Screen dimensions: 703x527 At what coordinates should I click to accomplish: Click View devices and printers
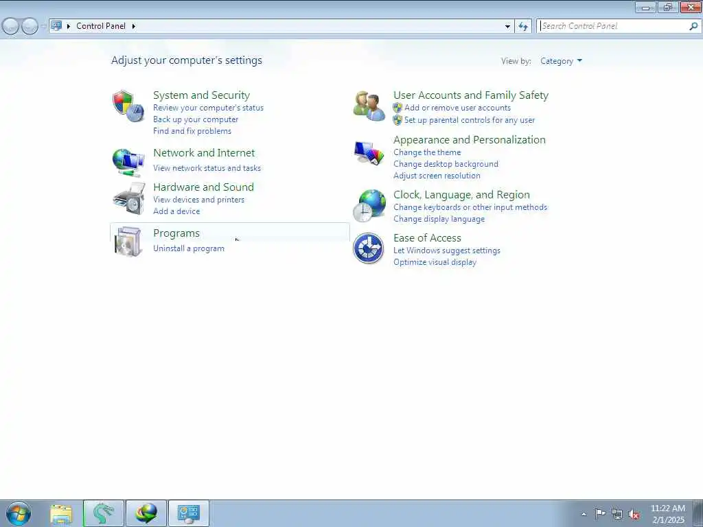(198, 200)
